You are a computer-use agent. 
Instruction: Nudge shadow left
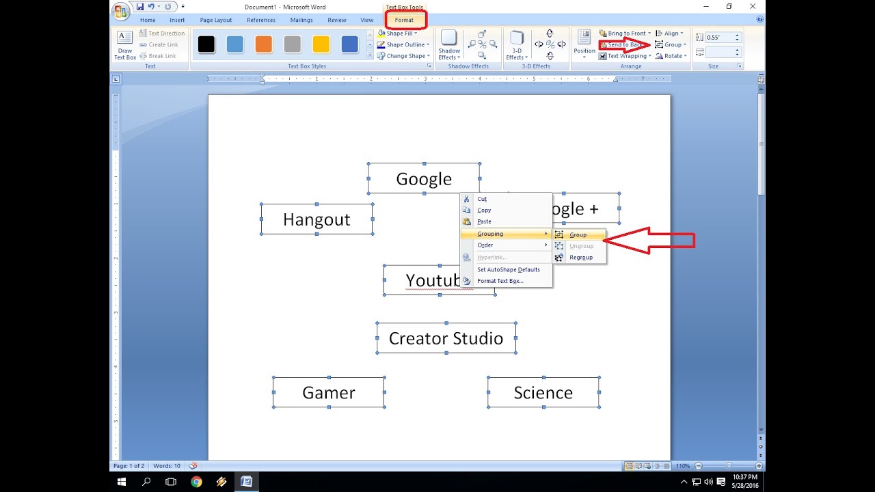click(471, 44)
